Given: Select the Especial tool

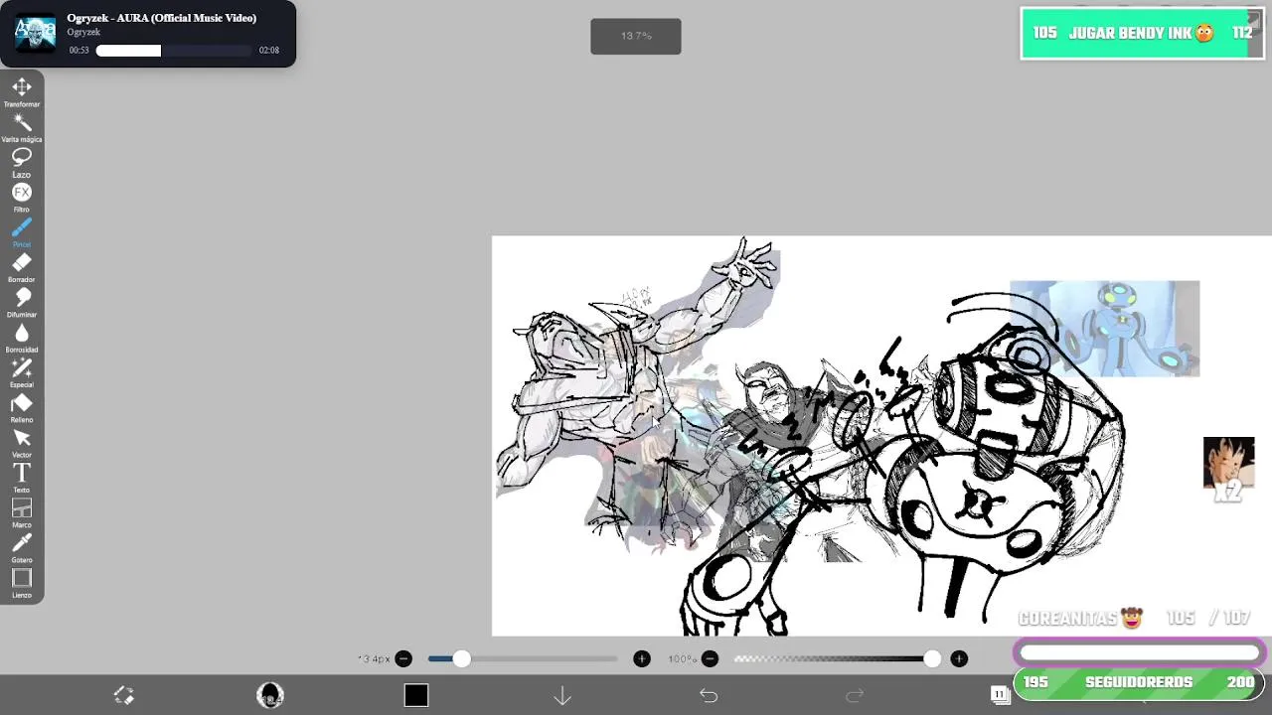Looking at the screenshot, I should (22, 372).
